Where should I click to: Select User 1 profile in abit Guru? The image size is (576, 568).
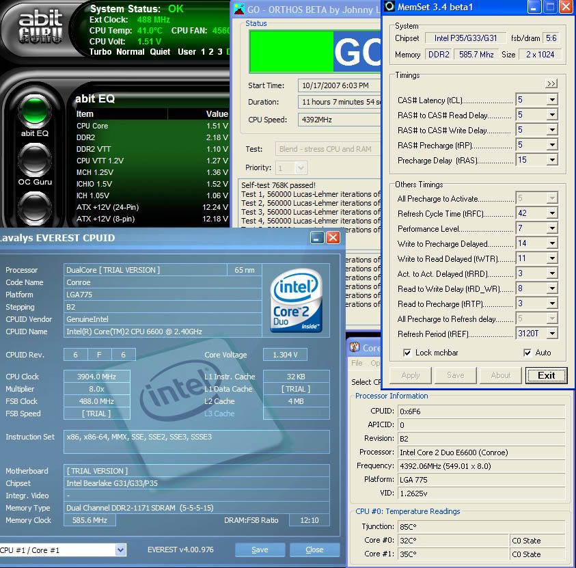click(x=203, y=52)
